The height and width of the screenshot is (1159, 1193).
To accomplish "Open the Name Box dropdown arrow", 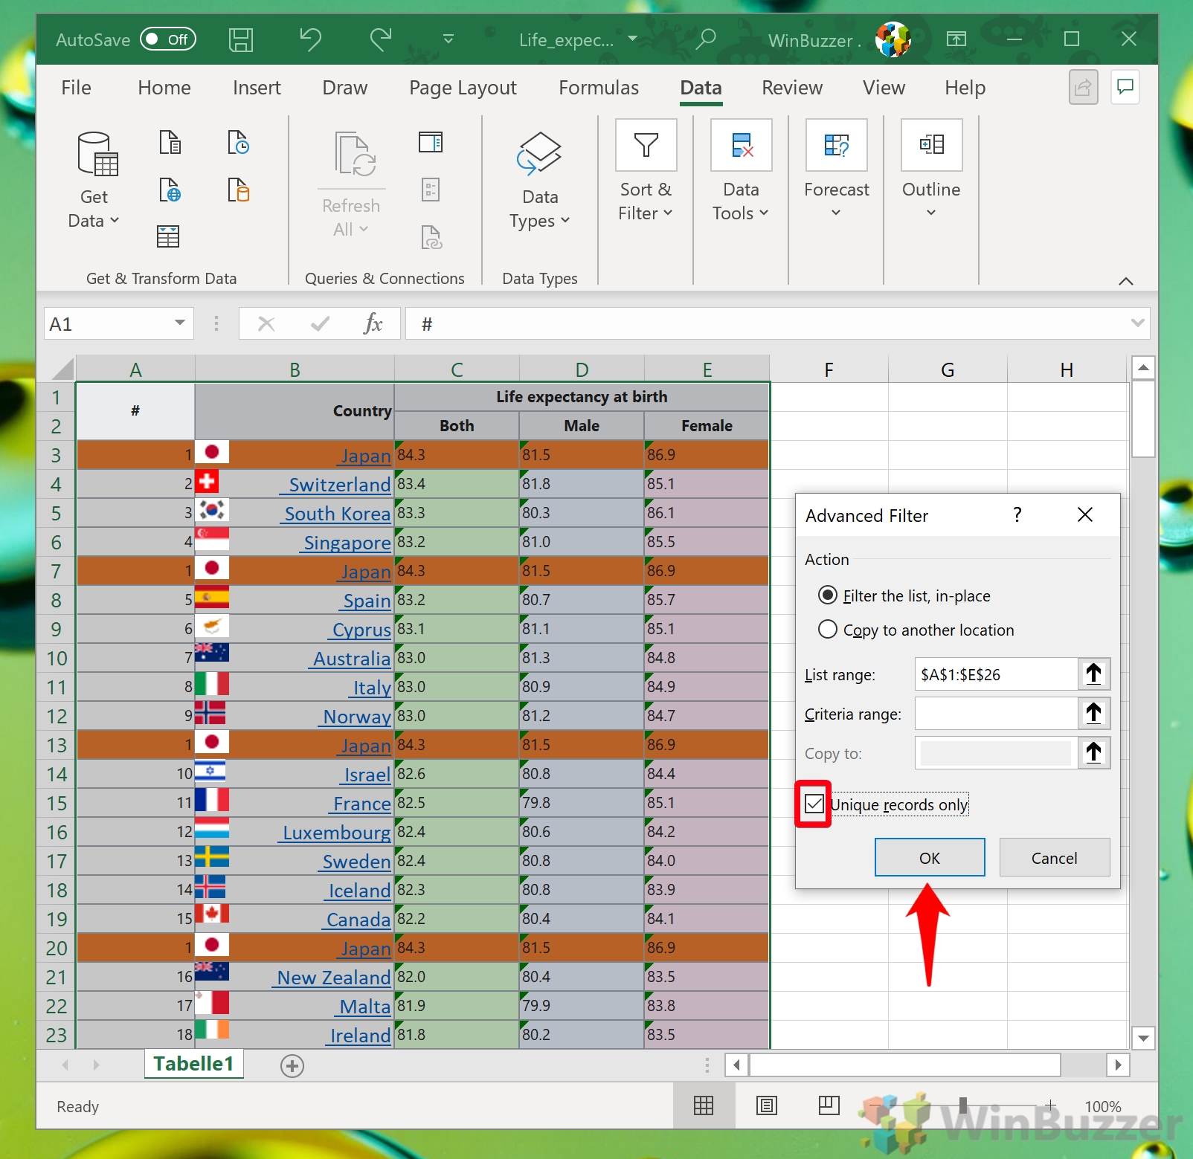I will 179,323.
